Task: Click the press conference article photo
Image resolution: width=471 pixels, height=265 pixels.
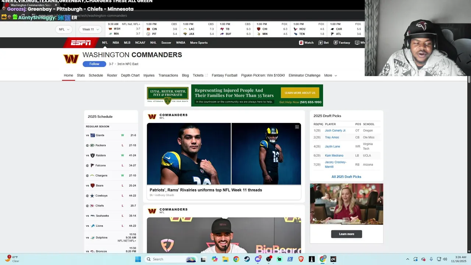Action: (224, 235)
